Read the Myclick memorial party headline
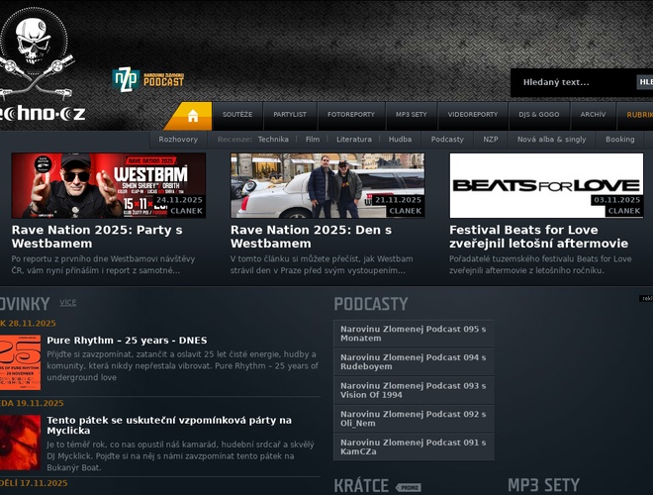The width and height of the screenshot is (653, 495). pos(169,425)
